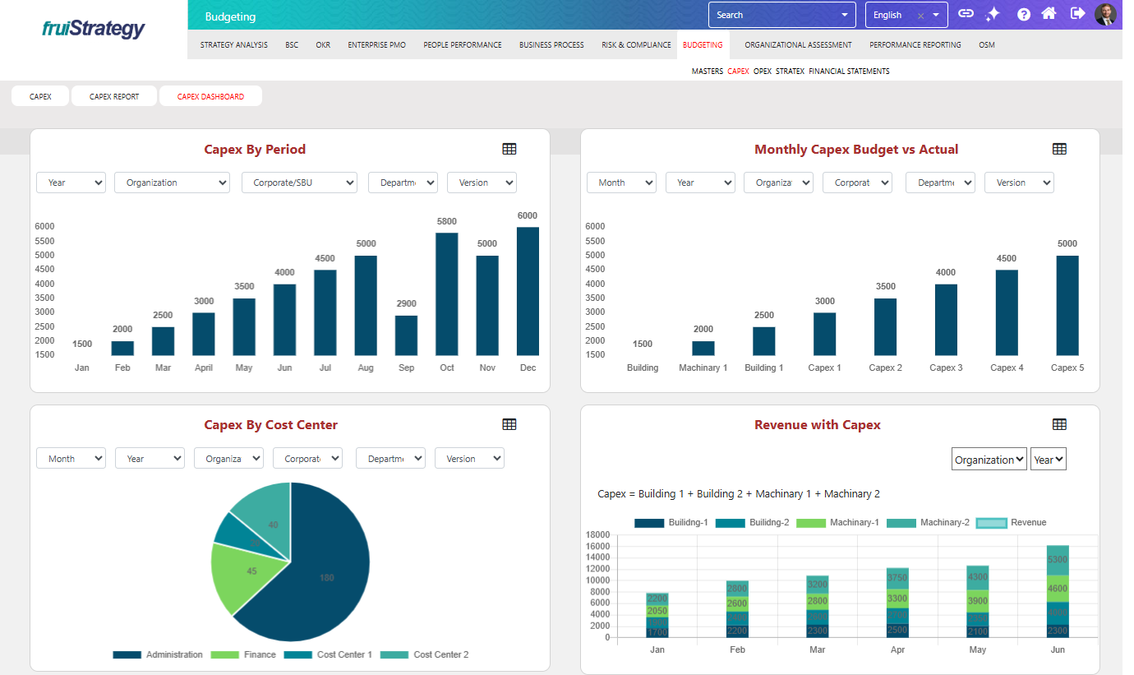Toggle Machinary-1 series in the chart legend
This screenshot has width=1134, height=675.
838,523
